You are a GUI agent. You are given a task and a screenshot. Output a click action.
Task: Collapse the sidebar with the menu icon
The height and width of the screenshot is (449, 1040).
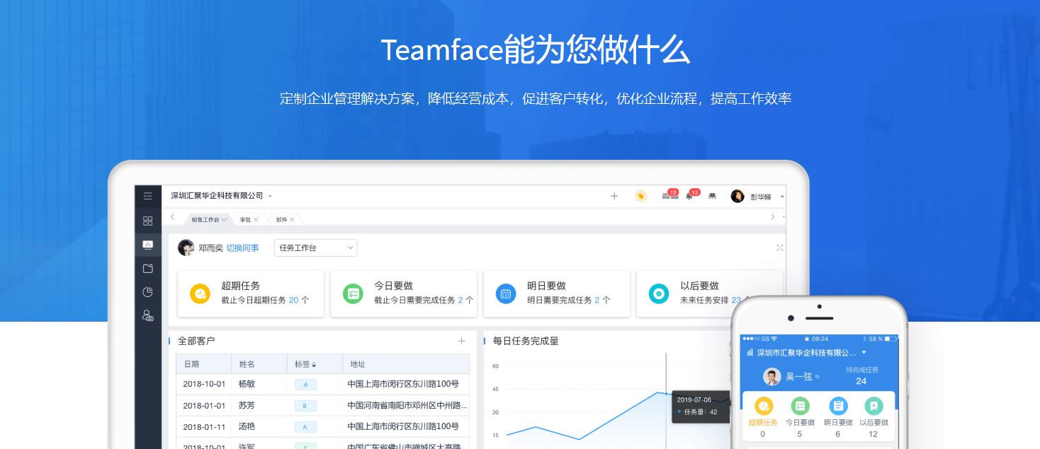coord(147,196)
